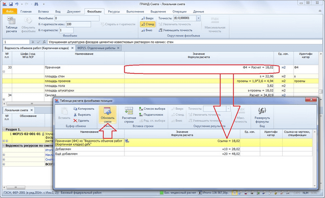Select the площадь стен row

(x=160, y=76)
